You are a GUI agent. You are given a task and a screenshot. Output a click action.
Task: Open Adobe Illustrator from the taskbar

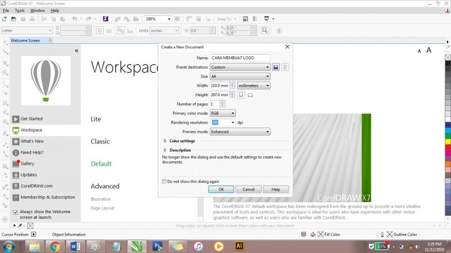(239, 246)
